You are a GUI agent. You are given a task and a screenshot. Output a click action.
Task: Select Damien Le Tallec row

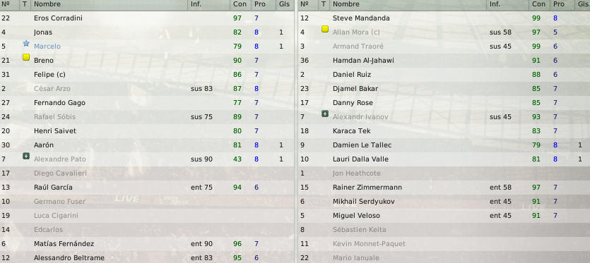tap(444, 145)
